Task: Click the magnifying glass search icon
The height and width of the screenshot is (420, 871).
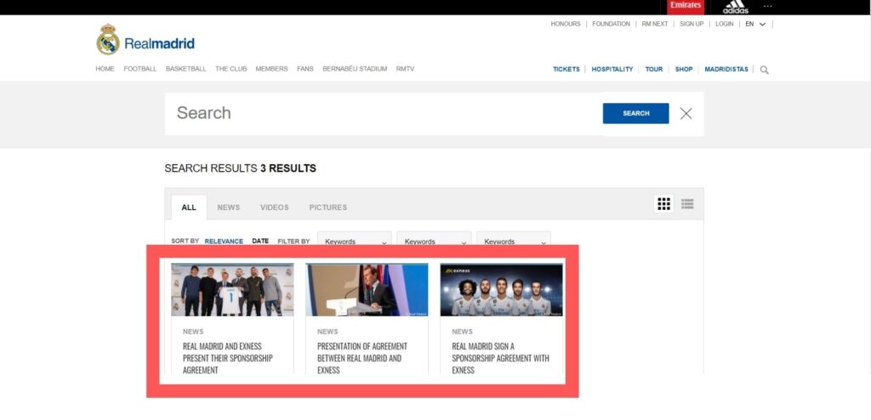Action: (x=764, y=70)
